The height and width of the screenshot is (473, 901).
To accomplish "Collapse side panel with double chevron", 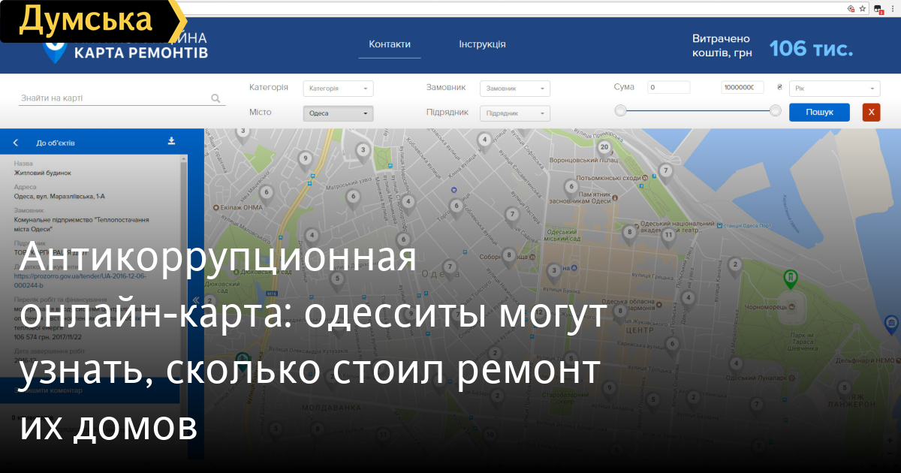I will 196,300.
